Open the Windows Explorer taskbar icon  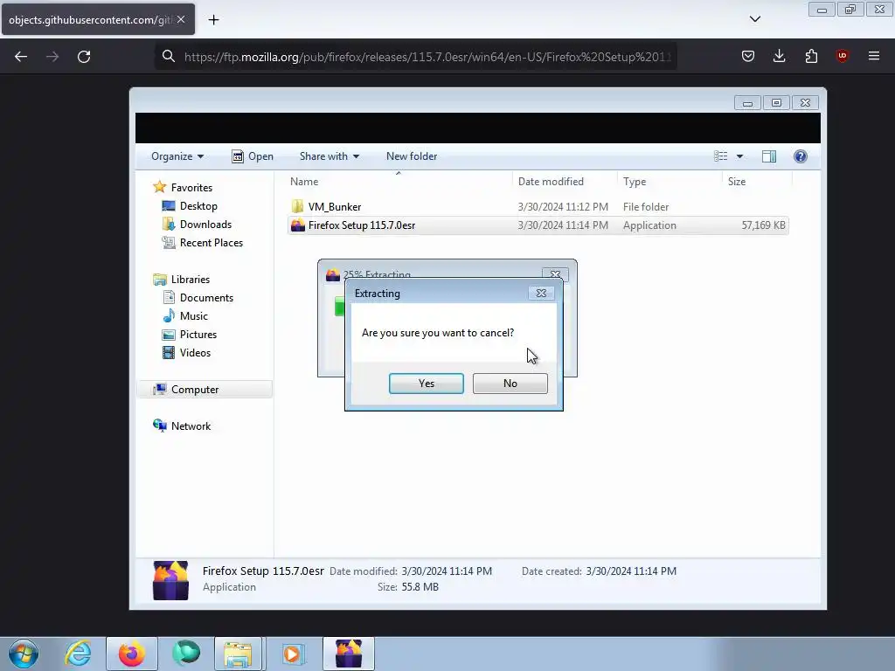pos(238,654)
